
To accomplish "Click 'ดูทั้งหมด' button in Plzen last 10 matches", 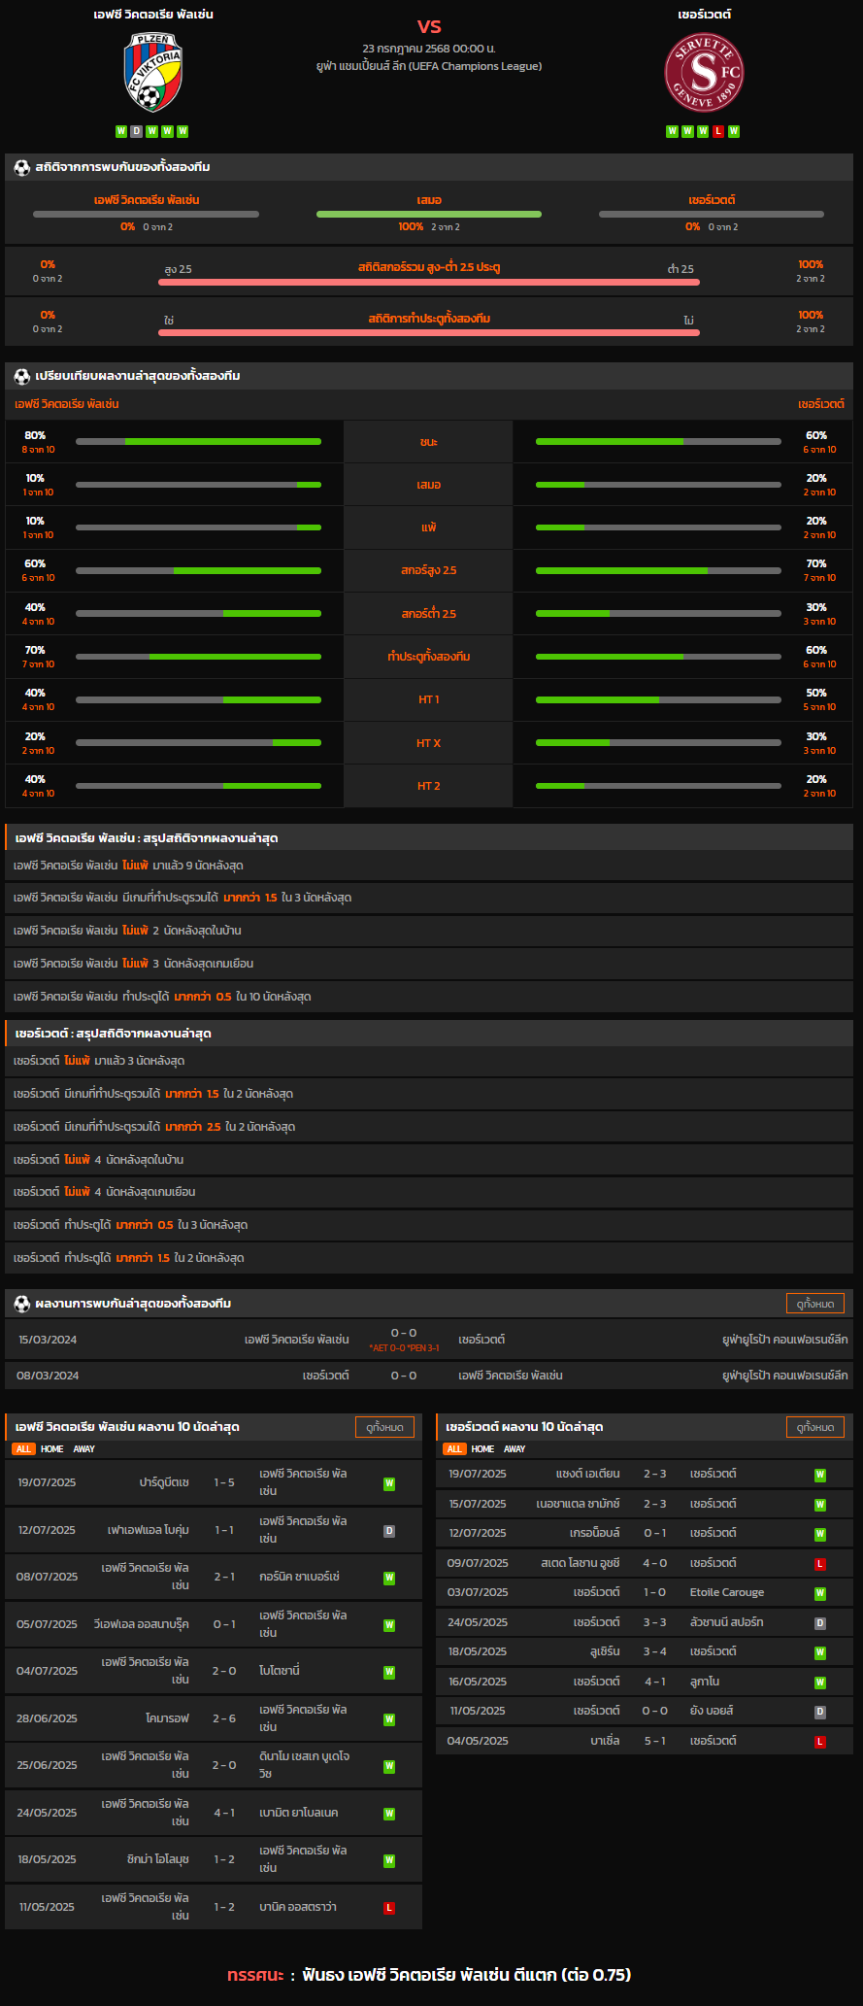I will (384, 1427).
